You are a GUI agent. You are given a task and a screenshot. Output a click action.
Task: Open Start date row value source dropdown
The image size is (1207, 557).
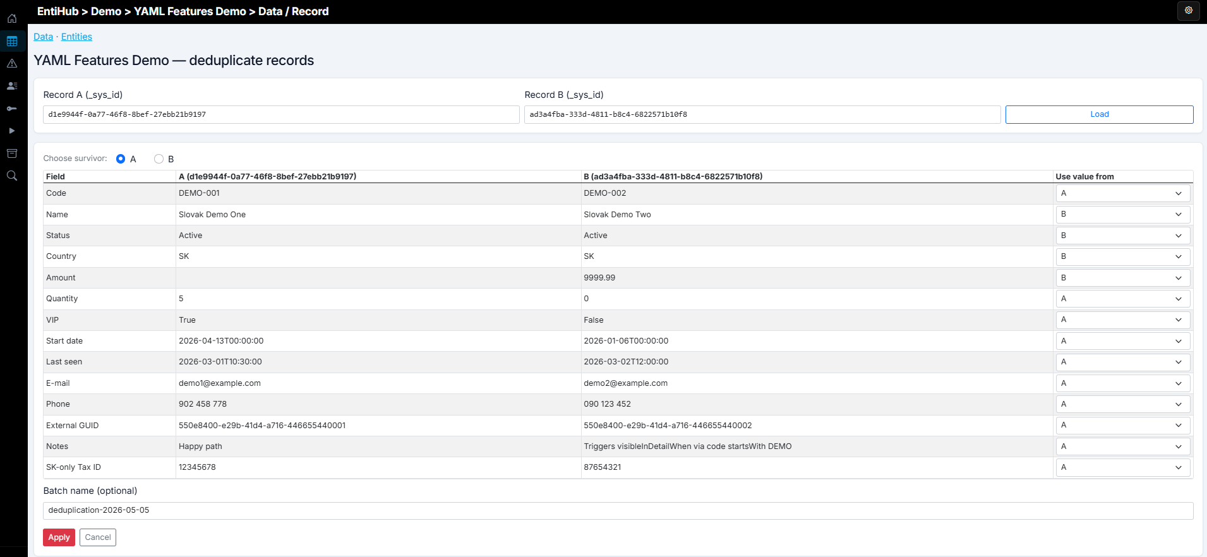pyautogui.click(x=1123, y=341)
